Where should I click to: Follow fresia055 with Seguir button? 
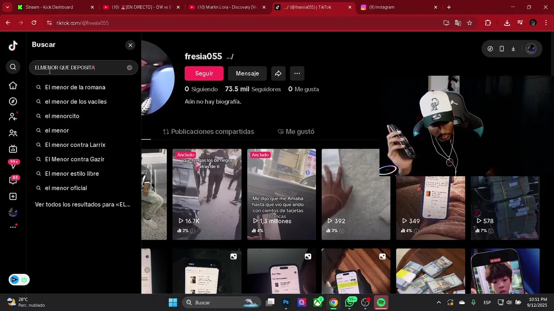tap(204, 73)
